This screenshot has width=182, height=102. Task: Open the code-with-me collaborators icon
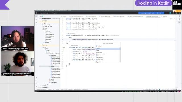tap(173, 13)
